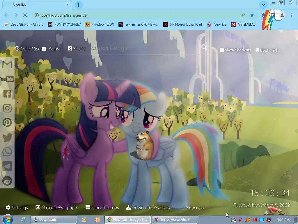Click the Share button

pos(76,49)
